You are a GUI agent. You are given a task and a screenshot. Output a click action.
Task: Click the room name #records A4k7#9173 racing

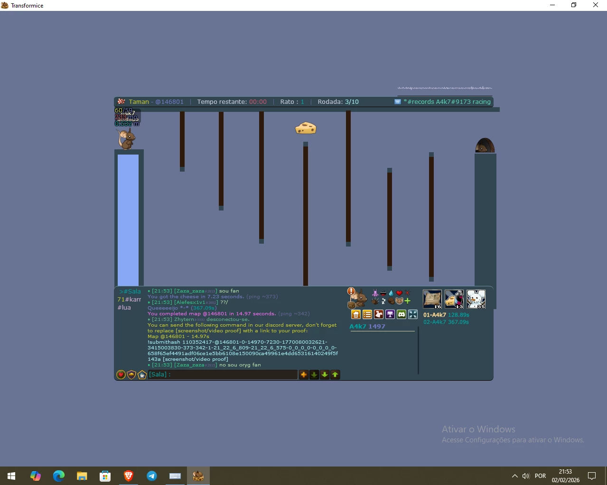[447, 102]
